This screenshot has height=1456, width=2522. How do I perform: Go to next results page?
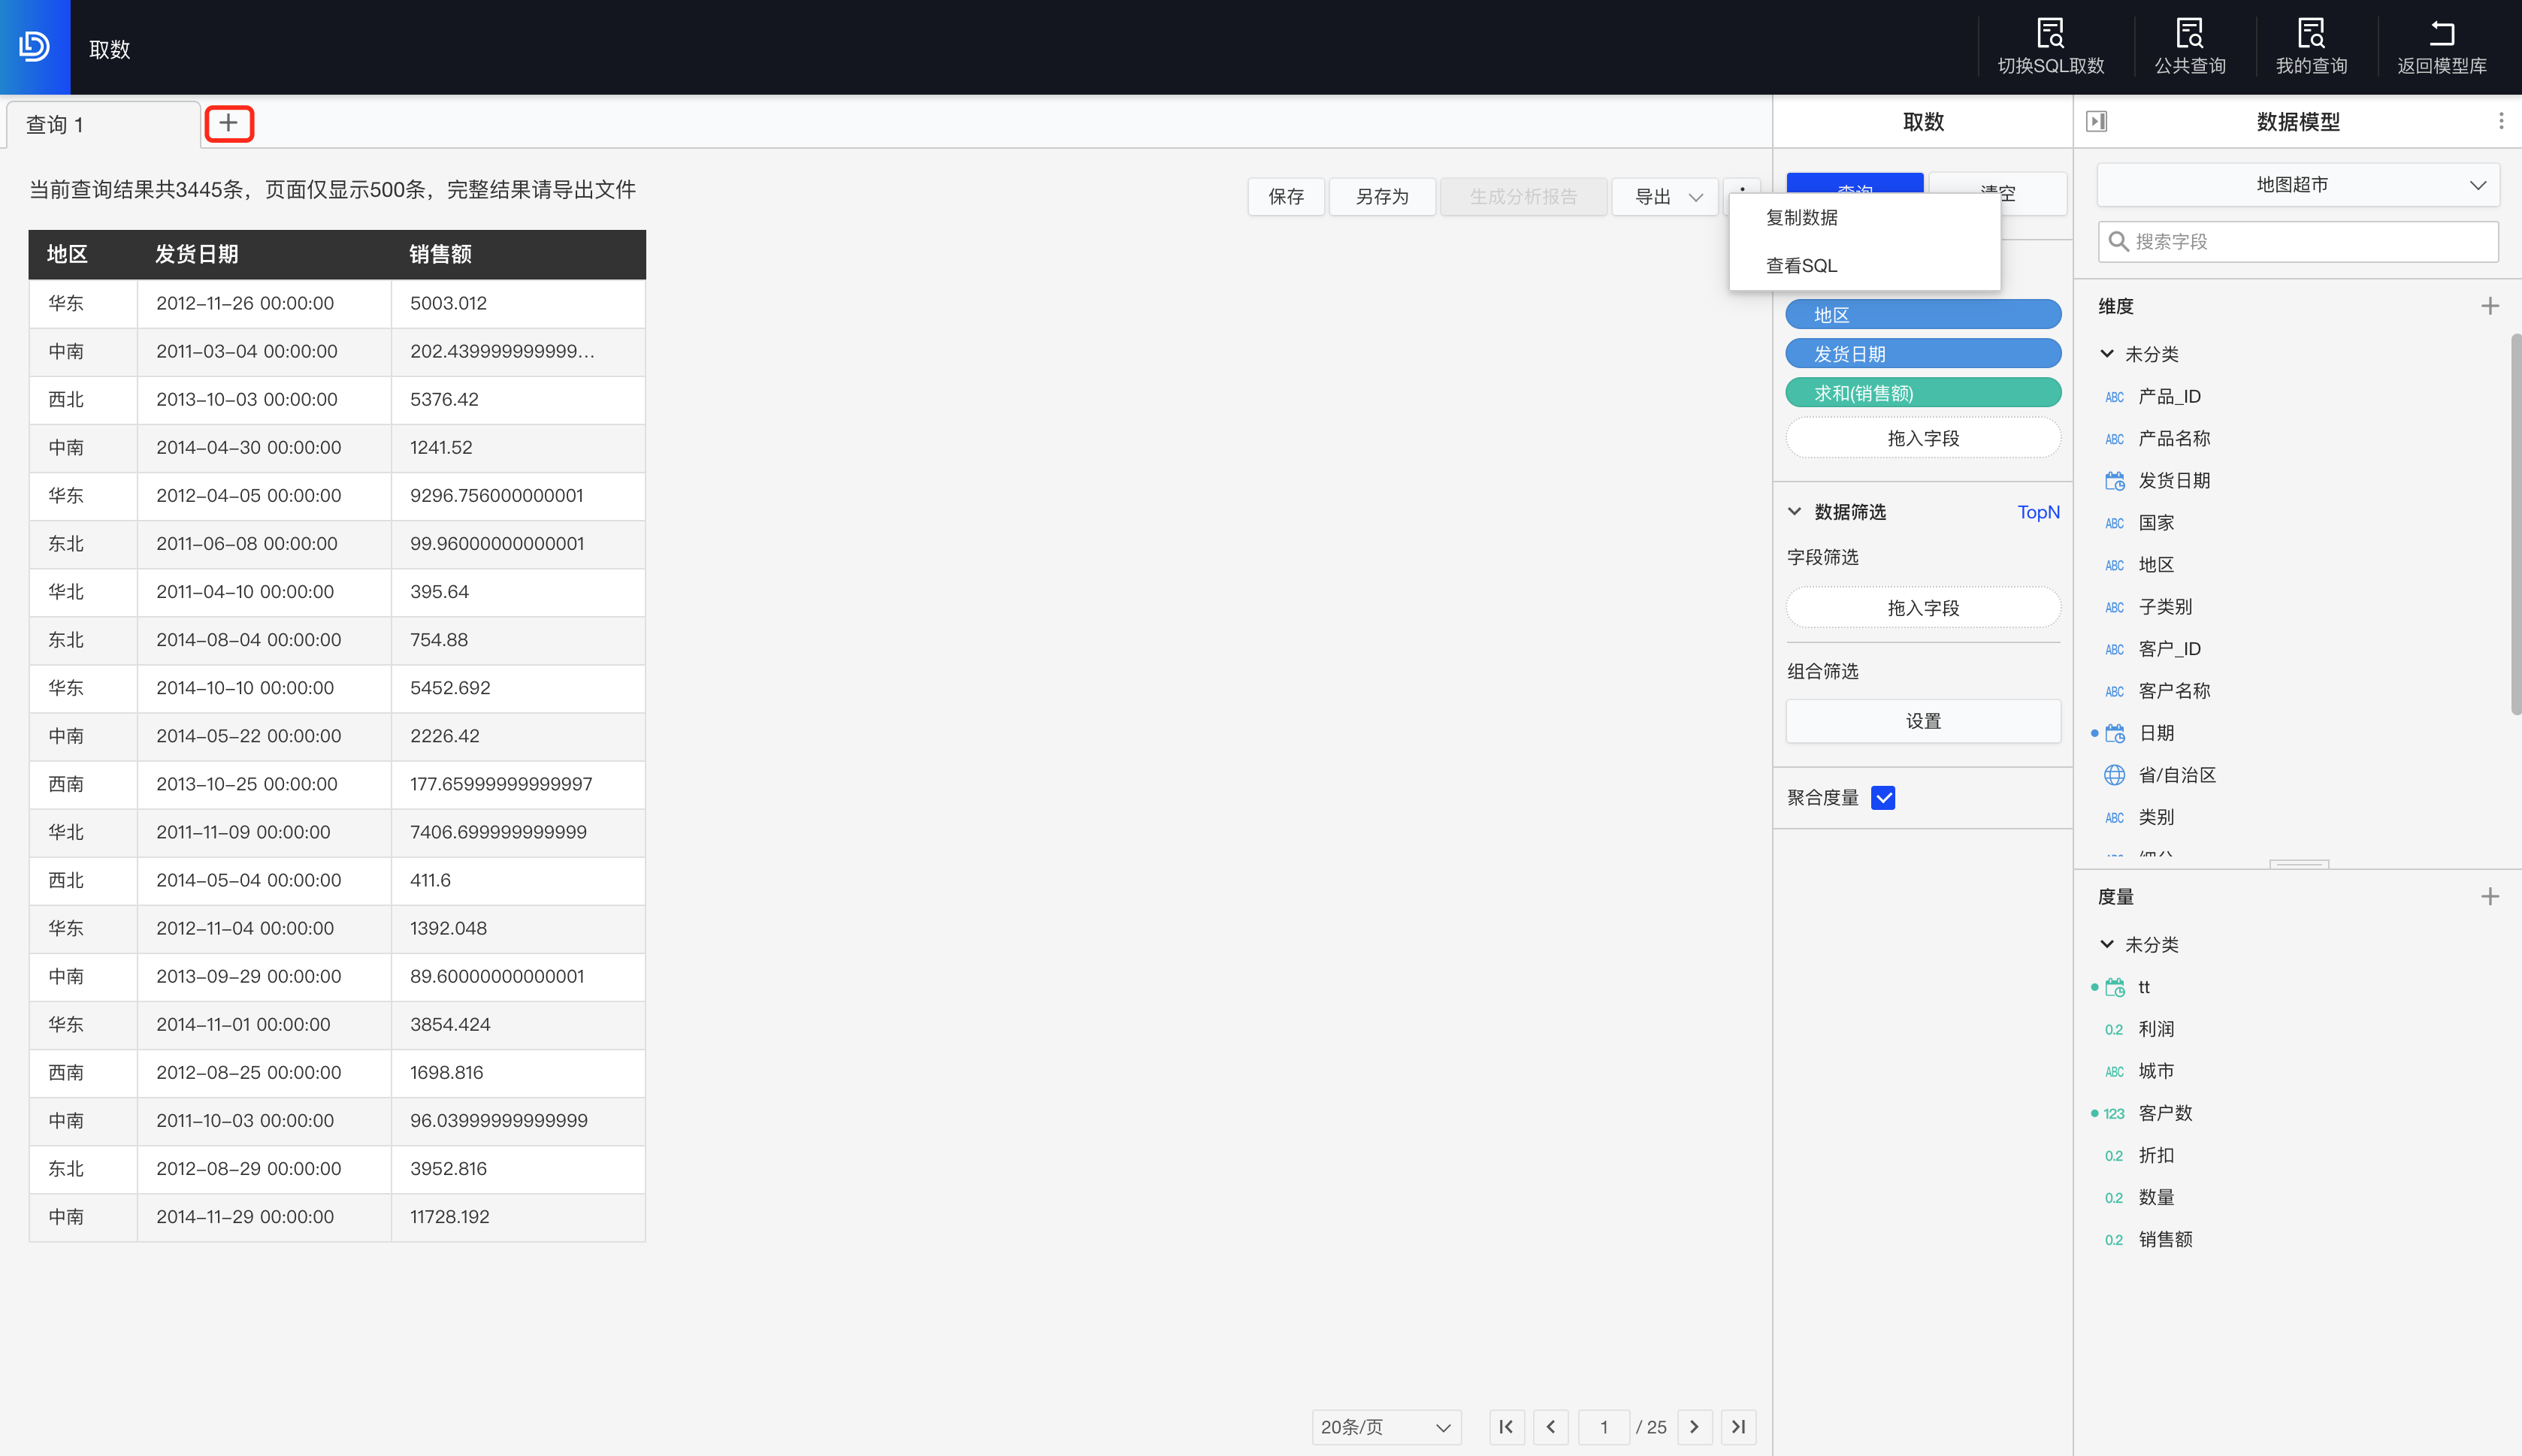[1694, 1427]
